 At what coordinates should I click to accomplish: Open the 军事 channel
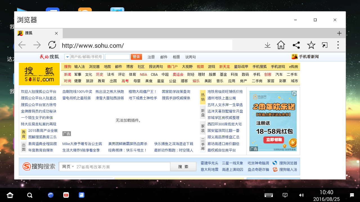[78, 75]
